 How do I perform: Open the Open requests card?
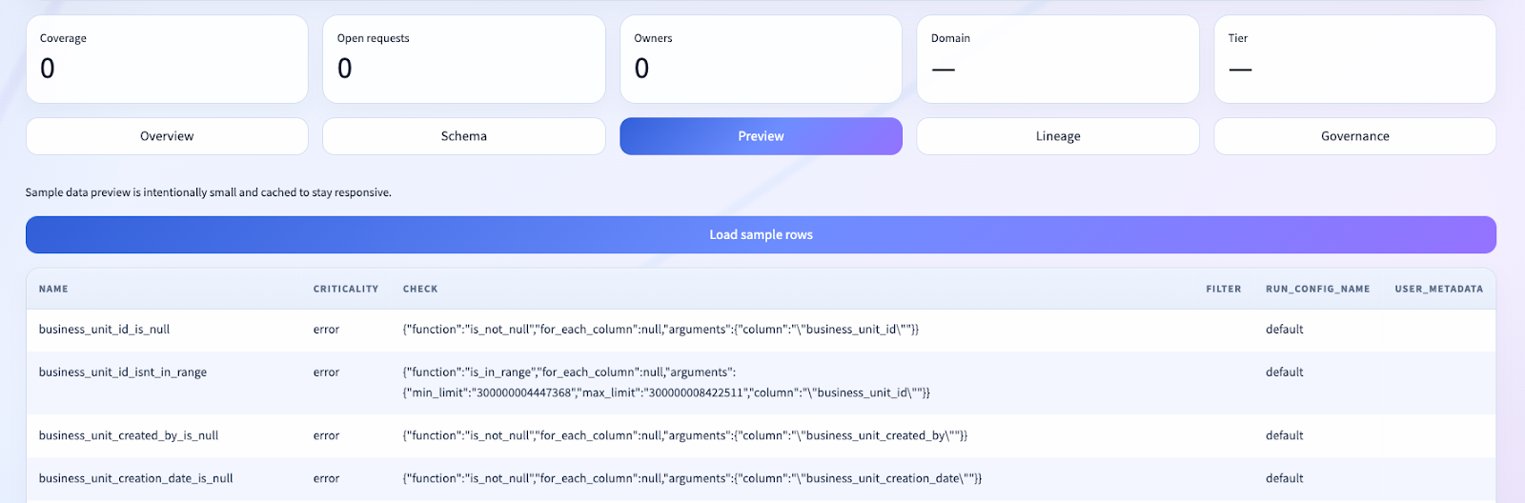pyautogui.click(x=463, y=59)
